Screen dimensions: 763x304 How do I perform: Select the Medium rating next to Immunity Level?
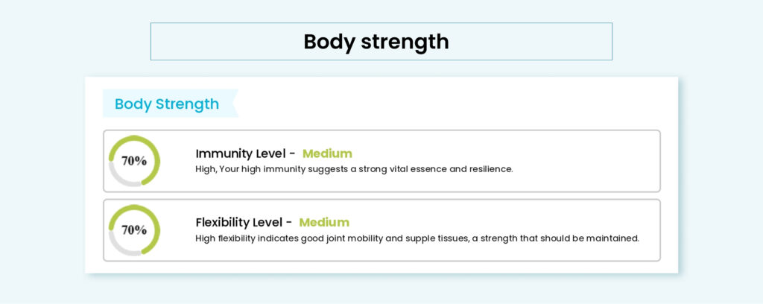[328, 153]
